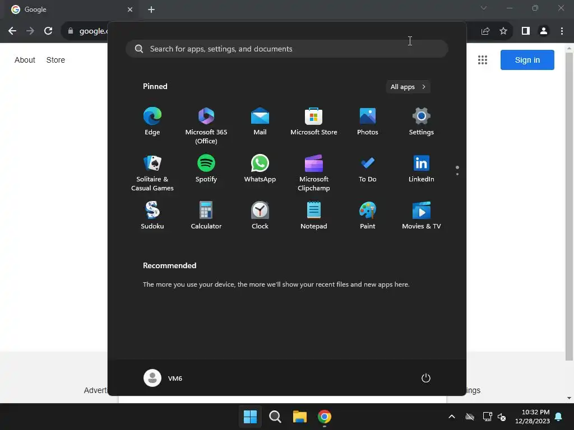Image resolution: width=574 pixels, height=430 pixels.
Task: Toggle Chrome side panel
Action: coord(526,31)
